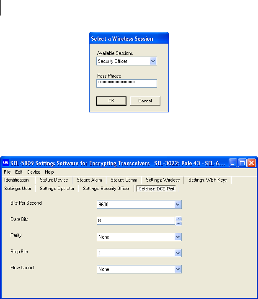Screen dimensions: 258x299
Task: Switch to Status: Alarm tab
Action: 89,180
